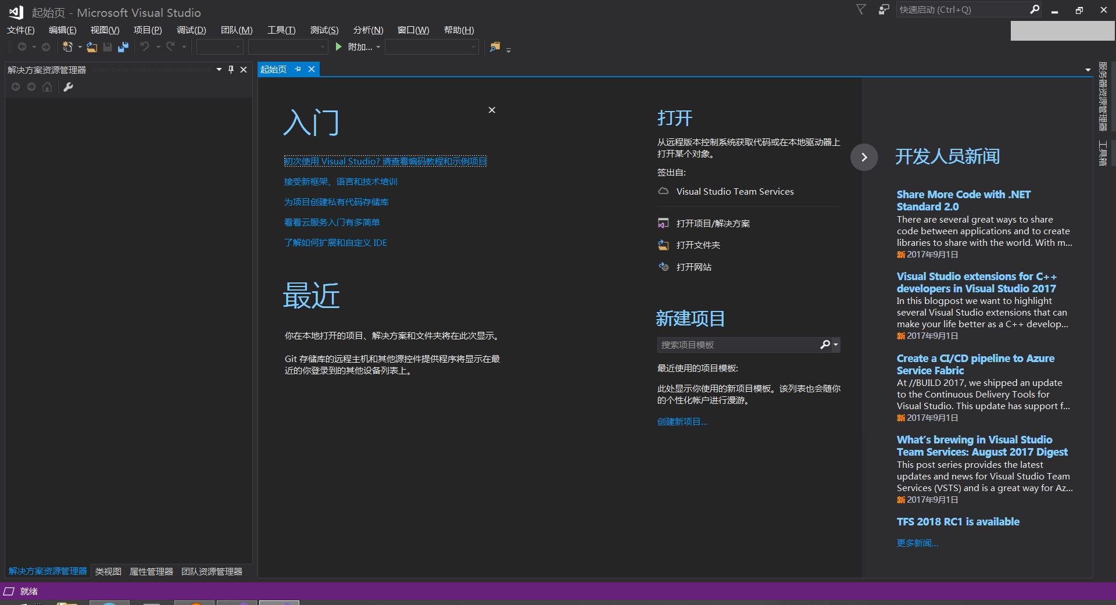This screenshot has height=605, width=1116.
Task: Click the status bar icon beside 就绪
Action: (9, 592)
